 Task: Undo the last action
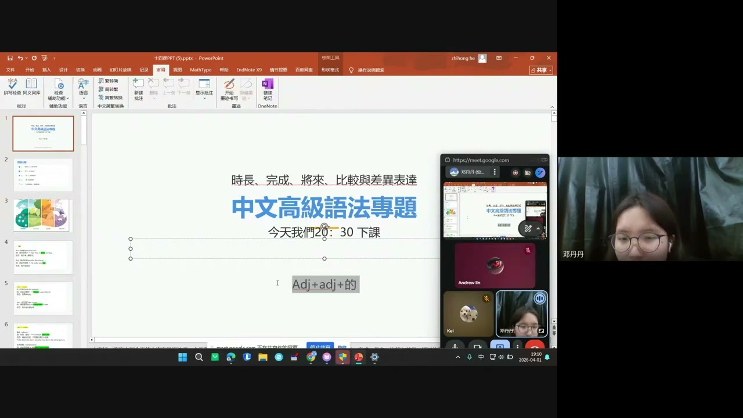(x=20, y=58)
